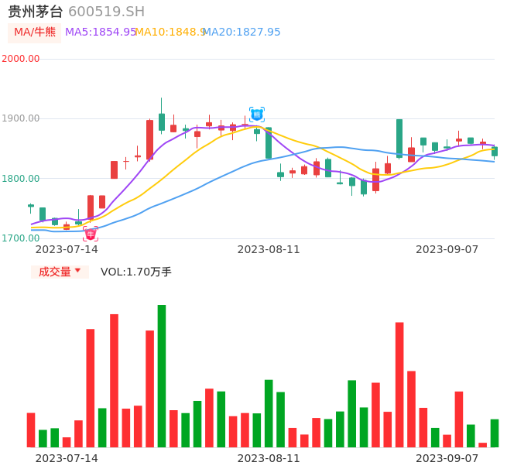This screenshot has height=469, width=531.
Task: Click the MA5:1854.95 legend label
Action: [101, 32]
